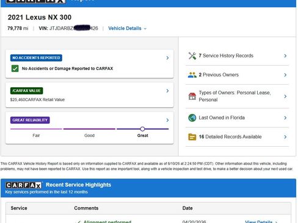
Task: Open 16 Detailed Records Available
Action: (238, 137)
